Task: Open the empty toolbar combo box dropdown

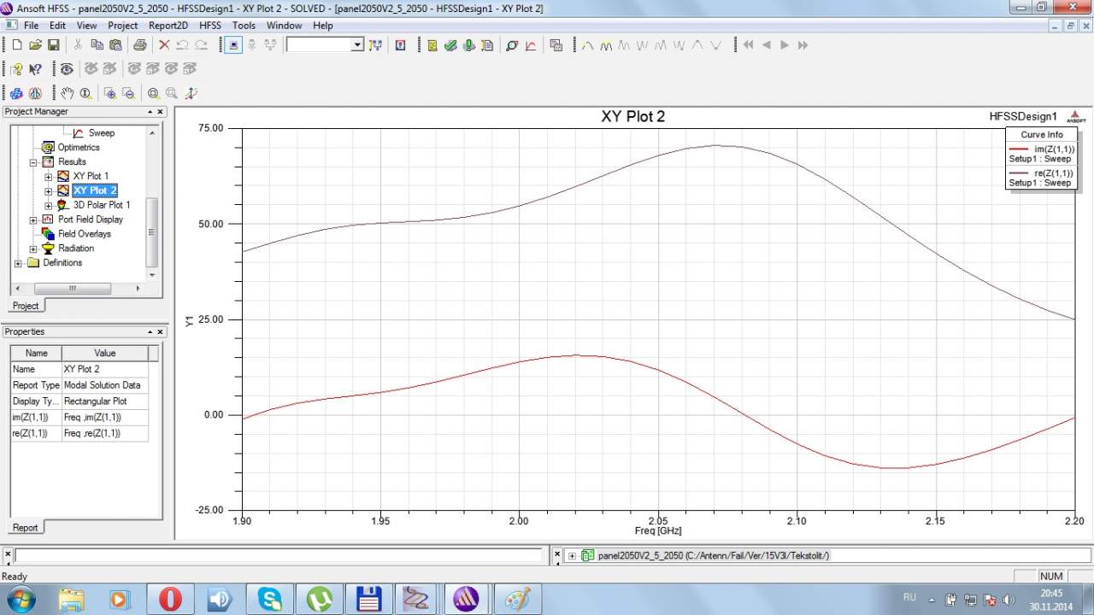Action: tap(357, 45)
